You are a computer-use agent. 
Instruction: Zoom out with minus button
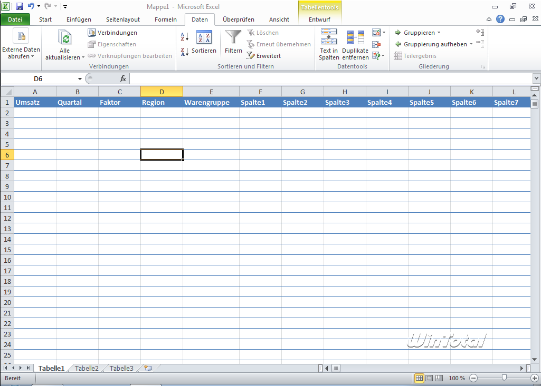[474, 378]
